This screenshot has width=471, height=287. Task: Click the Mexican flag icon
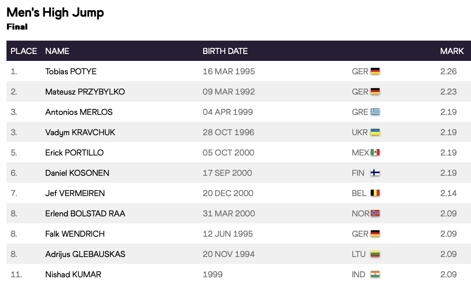point(375,153)
